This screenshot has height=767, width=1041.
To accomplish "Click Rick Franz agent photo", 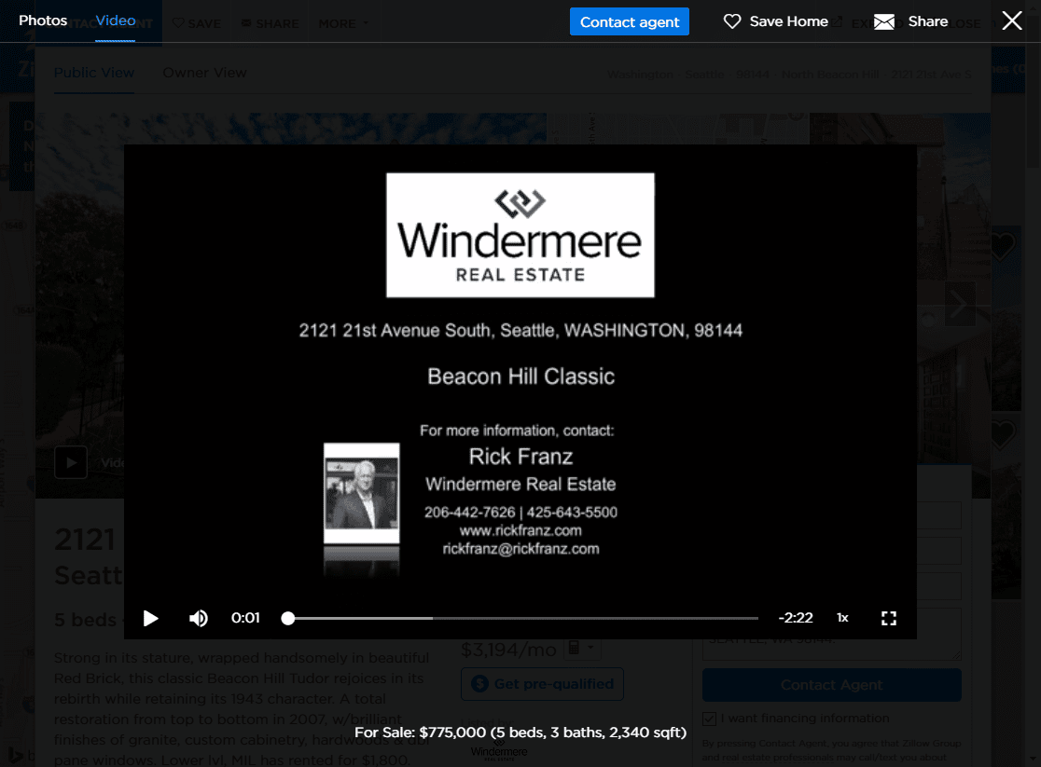I will coord(362,494).
